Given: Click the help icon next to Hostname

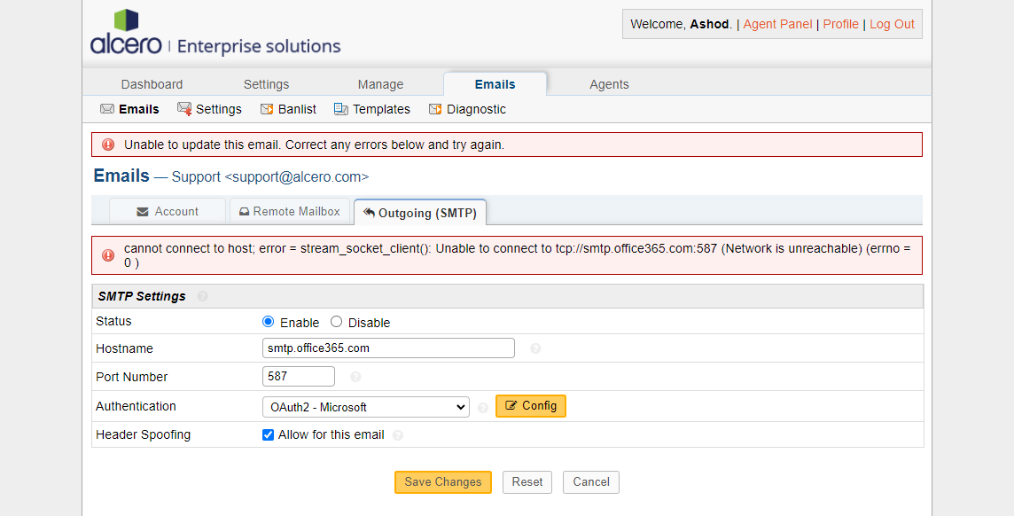Looking at the screenshot, I should click(535, 348).
